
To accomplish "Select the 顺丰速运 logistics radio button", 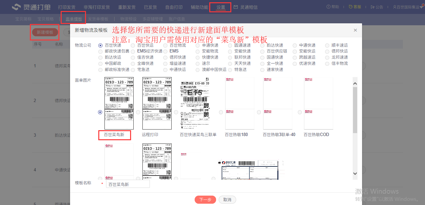I will 327,45.
